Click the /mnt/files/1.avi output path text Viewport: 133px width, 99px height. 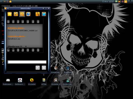tap(14, 39)
